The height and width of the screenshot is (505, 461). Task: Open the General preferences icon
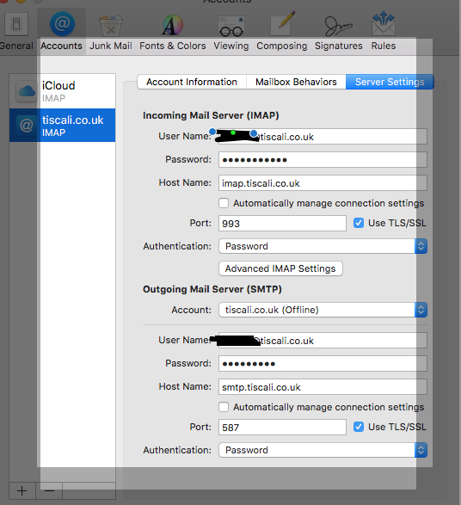pyautogui.click(x=16, y=24)
